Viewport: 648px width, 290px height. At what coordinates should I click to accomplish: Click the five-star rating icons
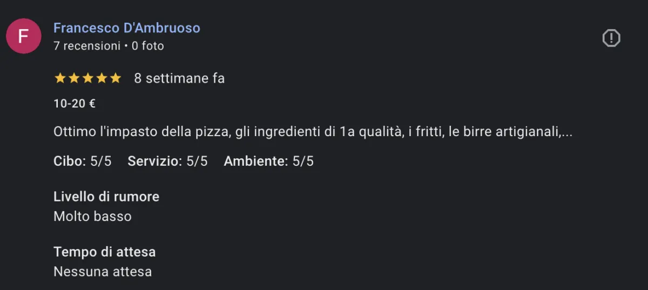click(x=87, y=78)
